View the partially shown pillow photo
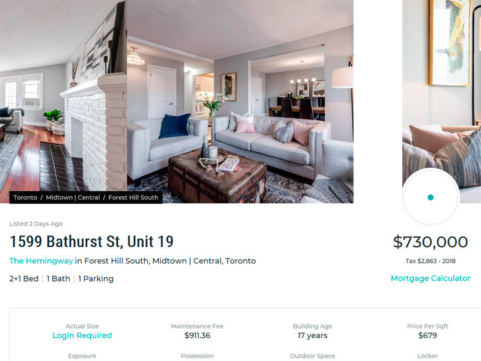481x361 pixels. tap(442, 102)
